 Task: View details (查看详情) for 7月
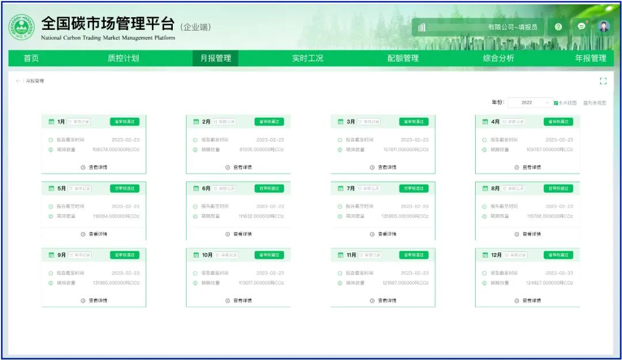(x=383, y=234)
